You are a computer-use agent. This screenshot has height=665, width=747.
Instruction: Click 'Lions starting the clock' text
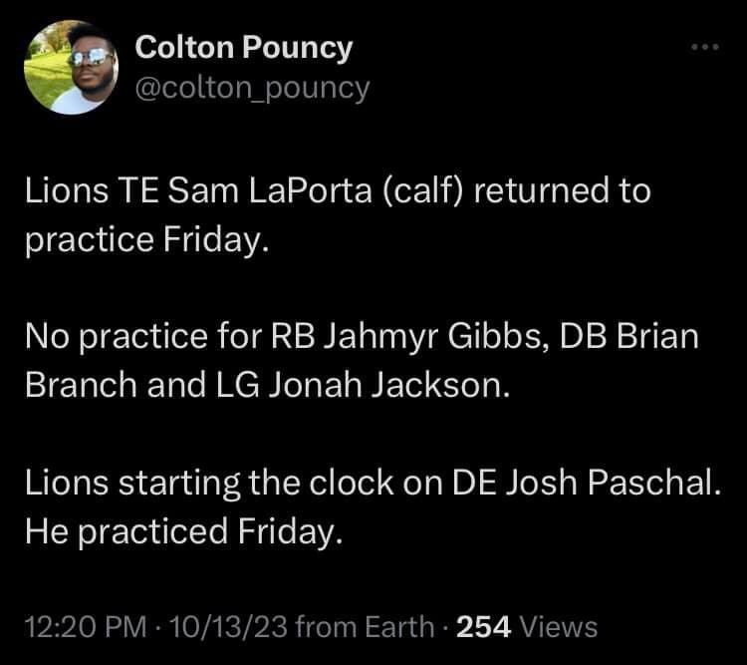(x=209, y=484)
